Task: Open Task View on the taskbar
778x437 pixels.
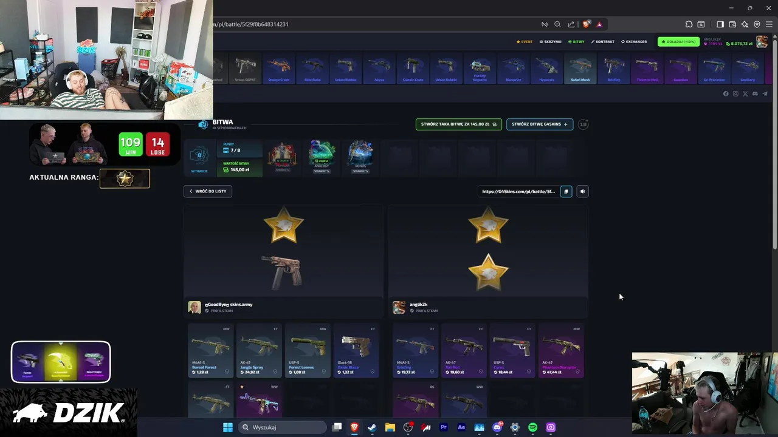Action: [x=337, y=427]
